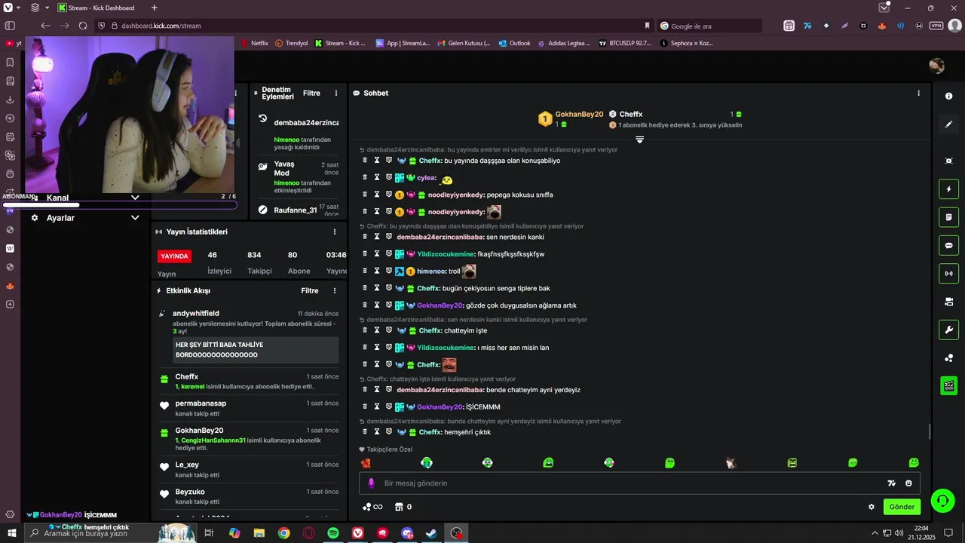Open three-dot menu of Etkinlik Akışı panel
Screen dimensions: 965x543
335,291
